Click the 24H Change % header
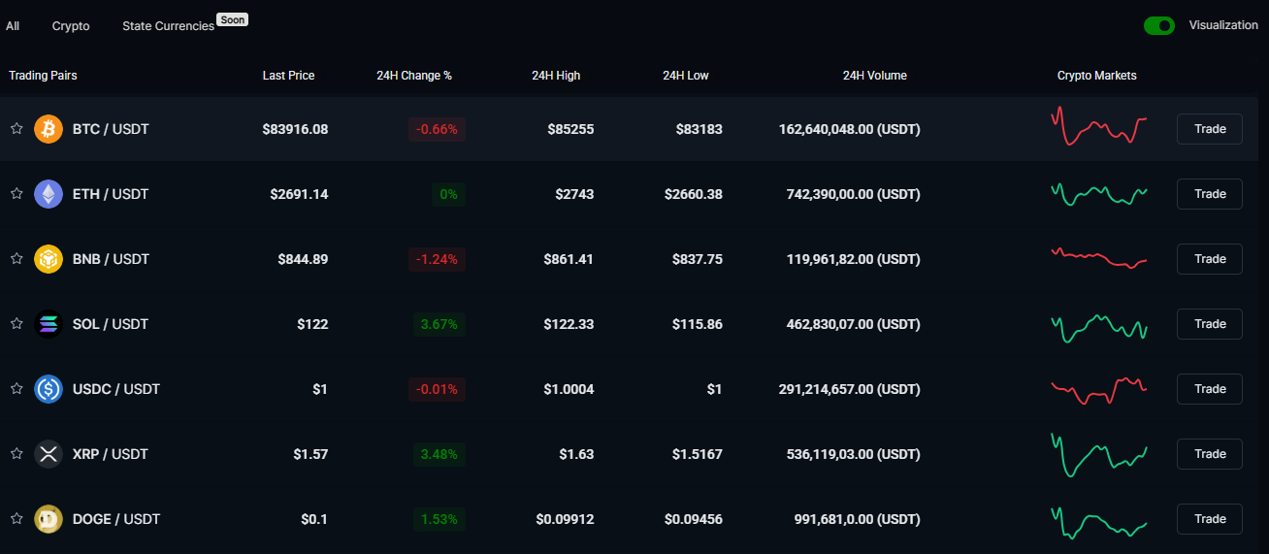 (x=414, y=76)
